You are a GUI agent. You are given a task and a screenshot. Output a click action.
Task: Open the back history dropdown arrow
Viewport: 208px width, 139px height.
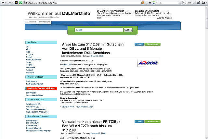6,3
